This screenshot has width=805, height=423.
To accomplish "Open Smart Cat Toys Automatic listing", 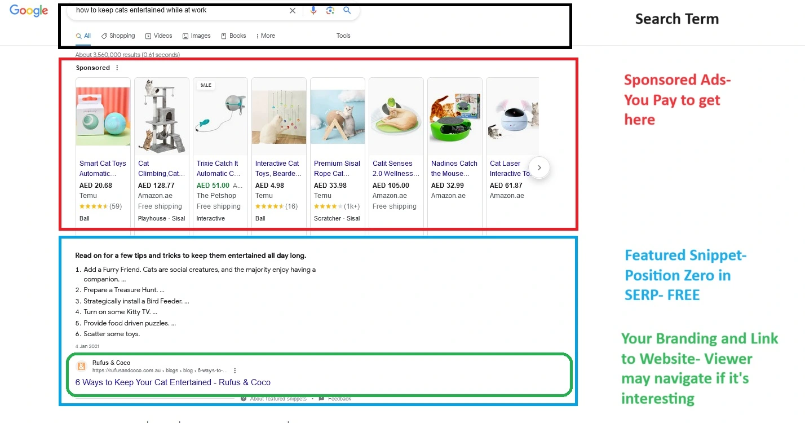I will (x=103, y=169).
